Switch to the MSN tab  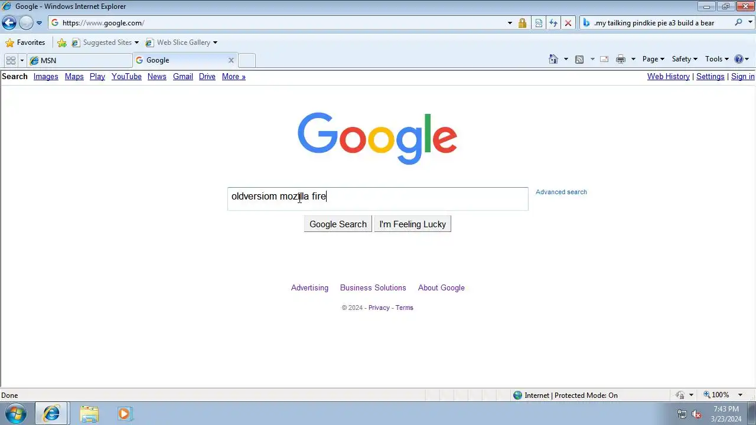pos(80,60)
